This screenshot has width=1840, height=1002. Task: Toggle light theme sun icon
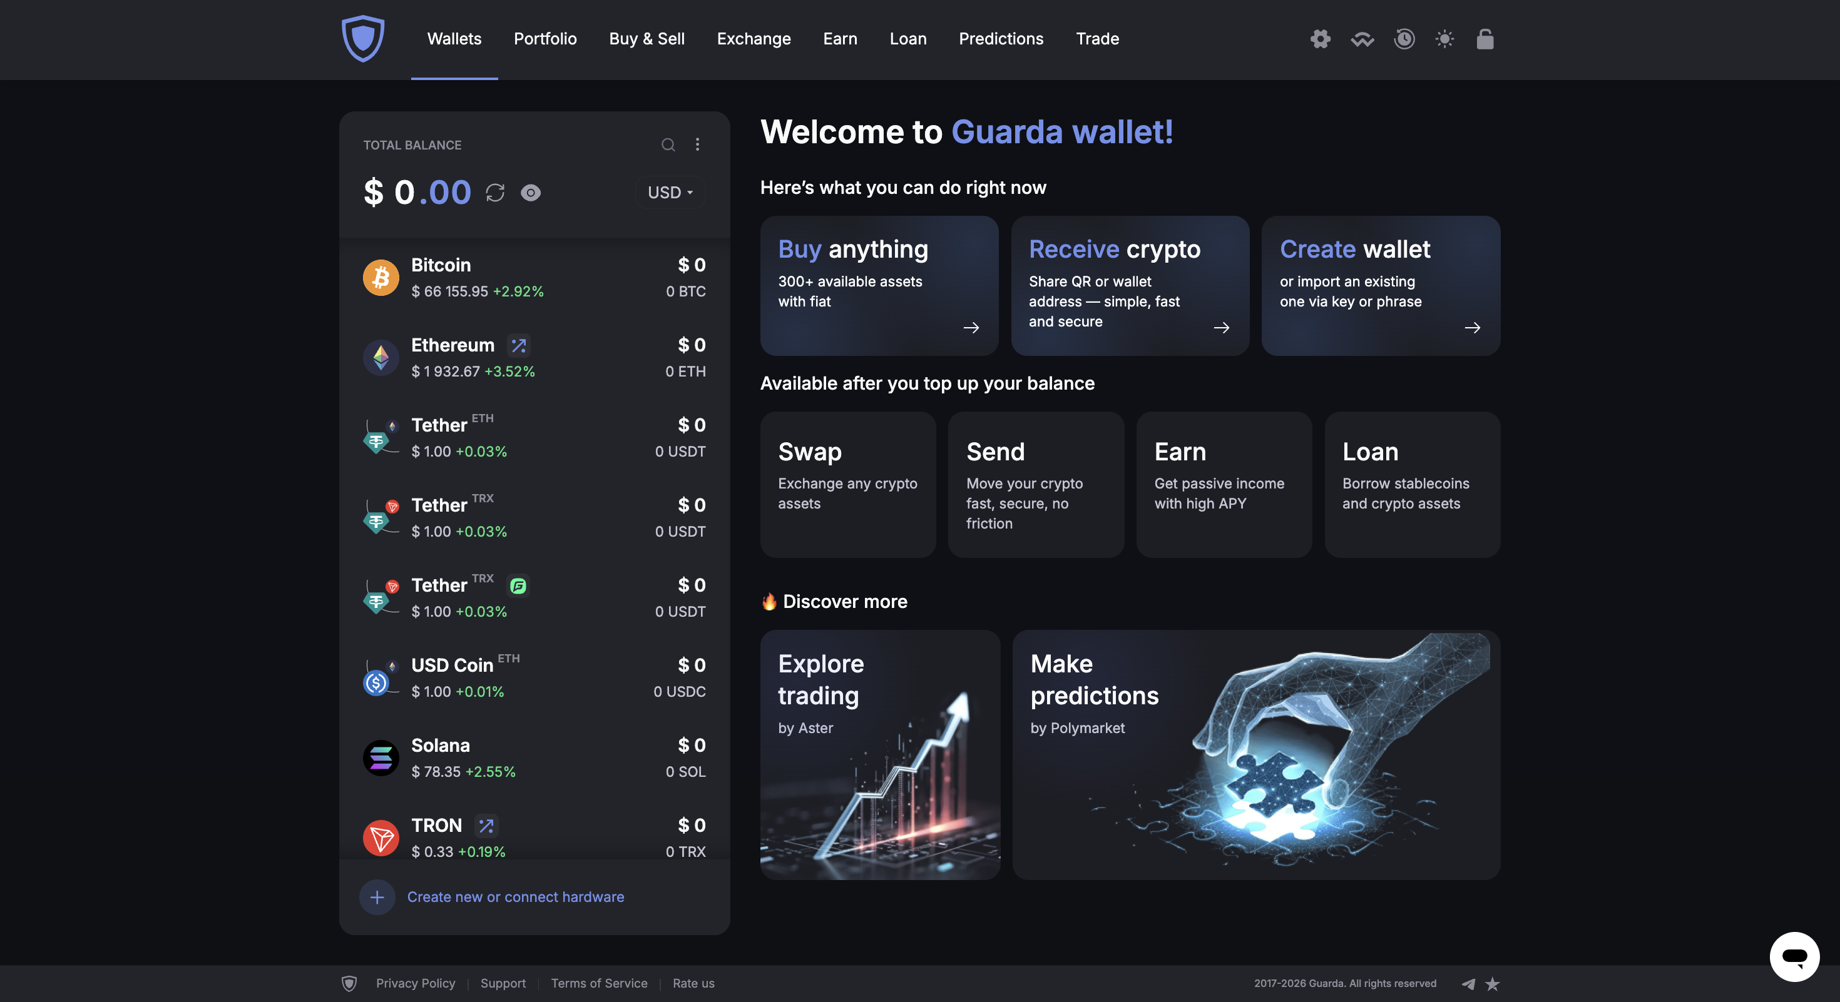click(x=1444, y=39)
